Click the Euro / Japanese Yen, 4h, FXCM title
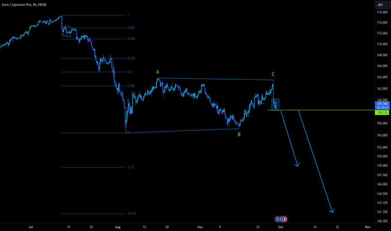The image size is (391, 231). 24,5
